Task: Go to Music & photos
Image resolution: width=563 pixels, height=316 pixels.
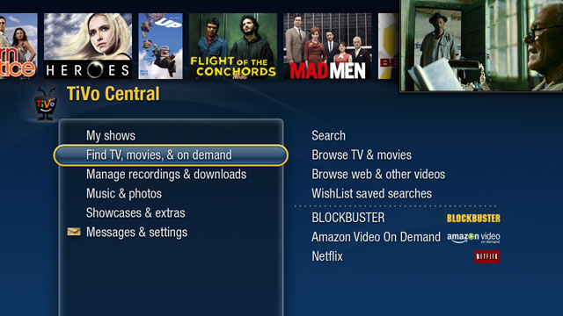Action: [x=124, y=194]
